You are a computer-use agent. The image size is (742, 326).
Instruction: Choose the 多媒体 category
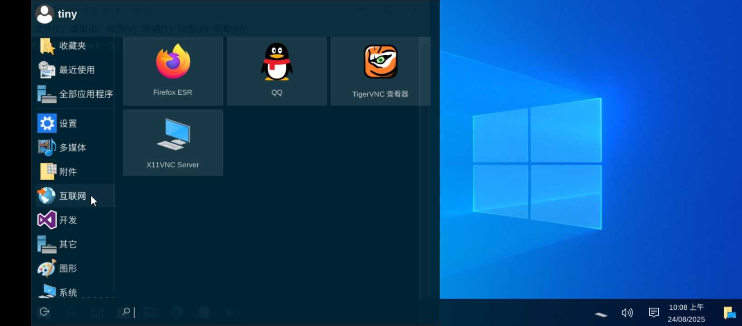[x=72, y=148]
